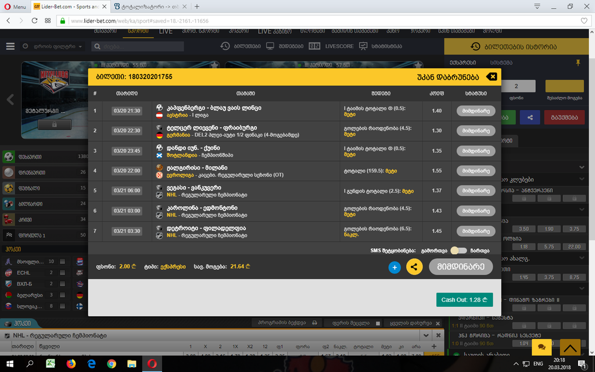
Task: Open Google Chrome from the taskbar
Action: click(x=112, y=364)
